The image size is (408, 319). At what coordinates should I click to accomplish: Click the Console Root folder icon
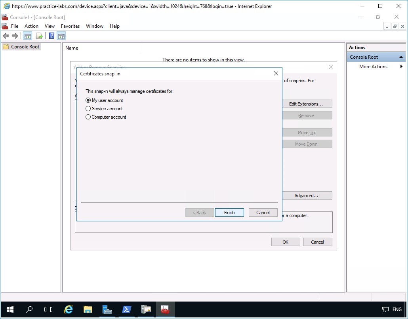6,46
